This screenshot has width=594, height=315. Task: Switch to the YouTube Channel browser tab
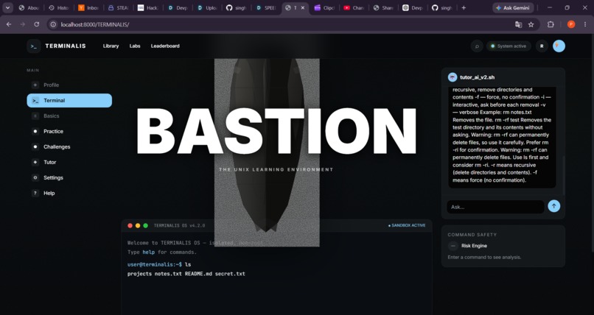(354, 7)
